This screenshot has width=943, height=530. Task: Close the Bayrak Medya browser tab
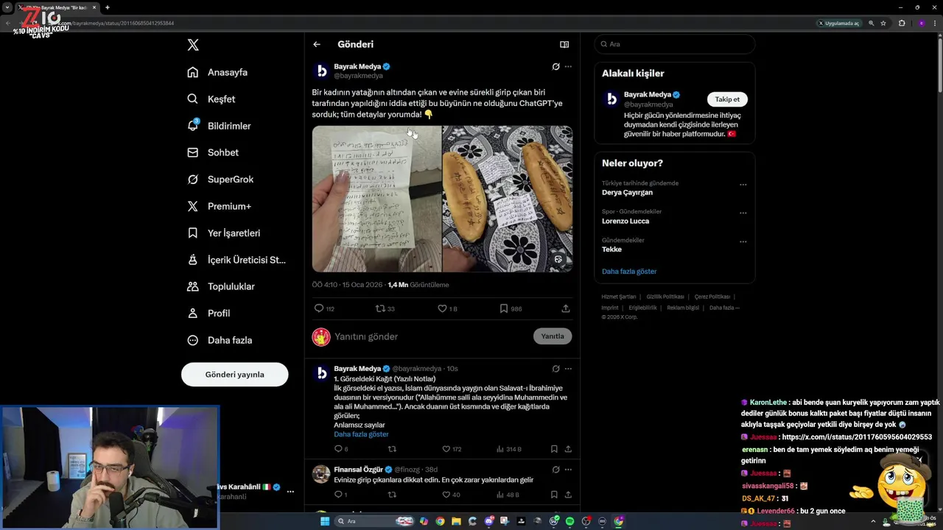pyautogui.click(x=94, y=7)
